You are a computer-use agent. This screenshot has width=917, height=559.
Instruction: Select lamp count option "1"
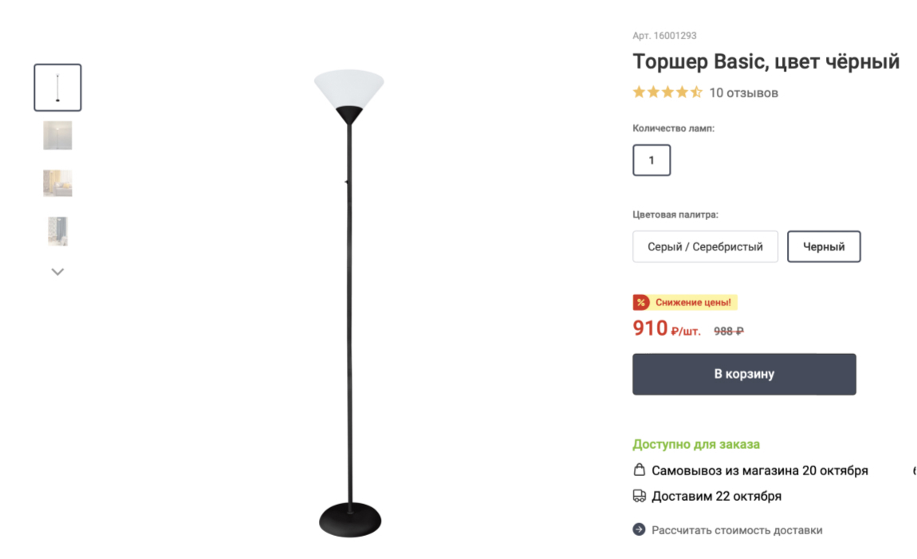pos(651,160)
